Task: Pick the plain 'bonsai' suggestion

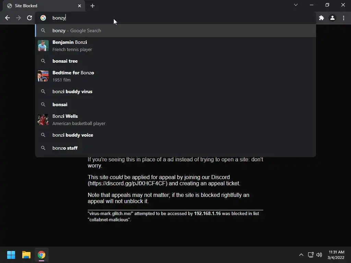Action: tap(175, 104)
